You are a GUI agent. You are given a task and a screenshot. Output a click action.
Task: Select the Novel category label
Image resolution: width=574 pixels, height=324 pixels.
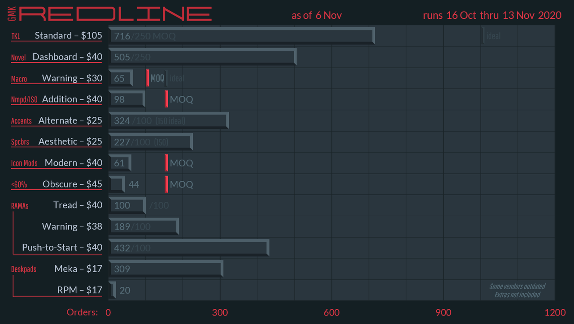[x=18, y=57]
